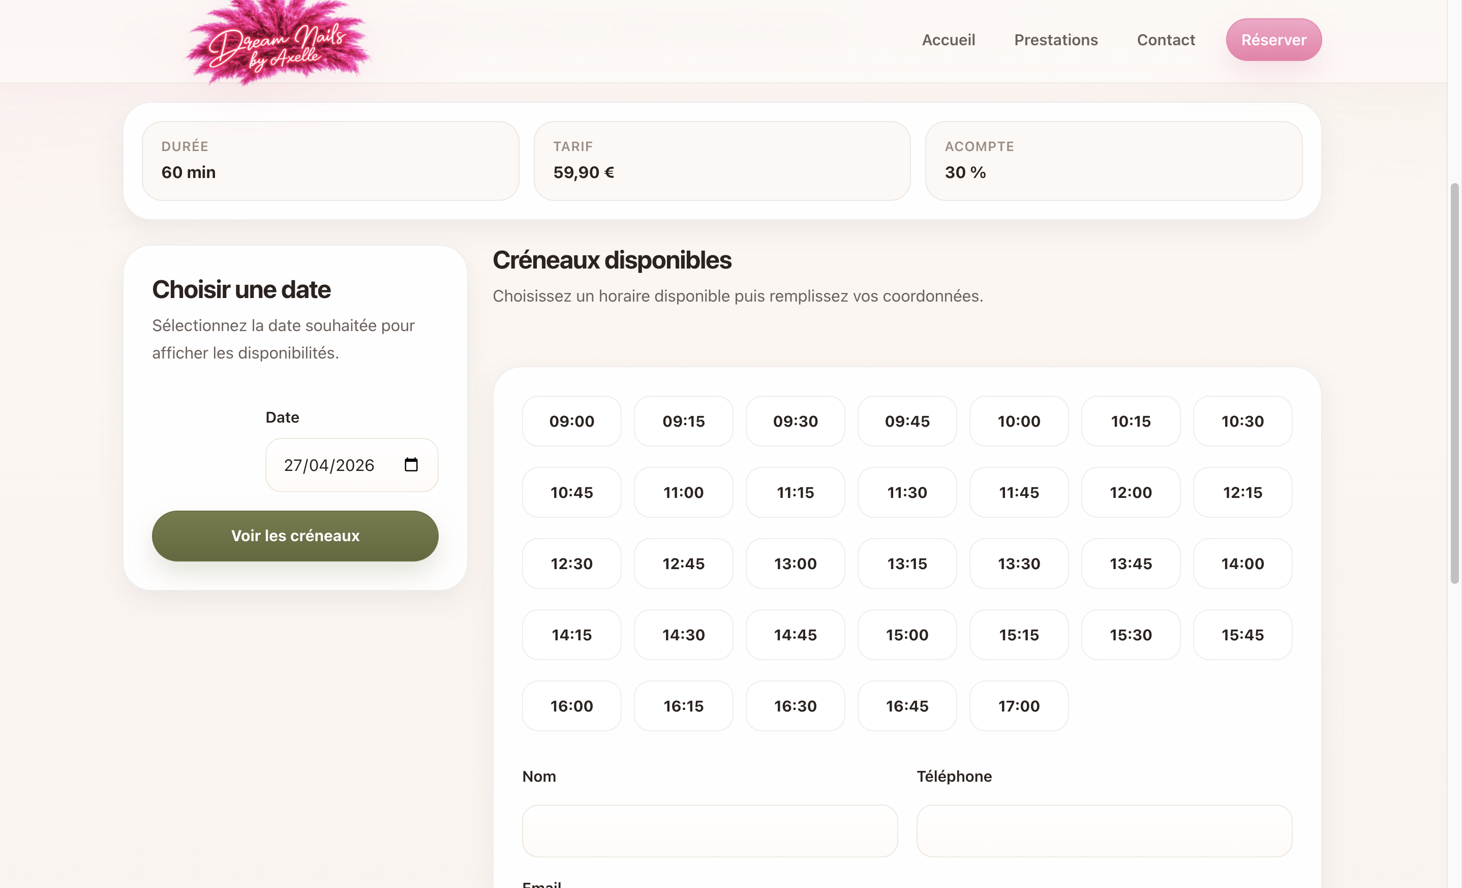Choose the 13:15 slot
The height and width of the screenshot is (888, 1462).
click(x=907, y=564)
